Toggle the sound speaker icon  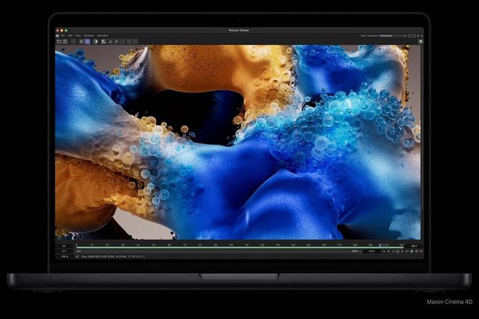click(x=416, y=251)
